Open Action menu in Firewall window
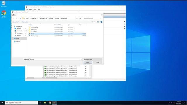187x105 pixels. [31, 10]
